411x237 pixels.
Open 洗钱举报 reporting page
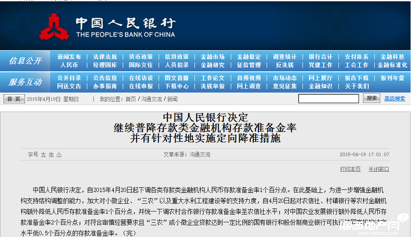[213, 86]
